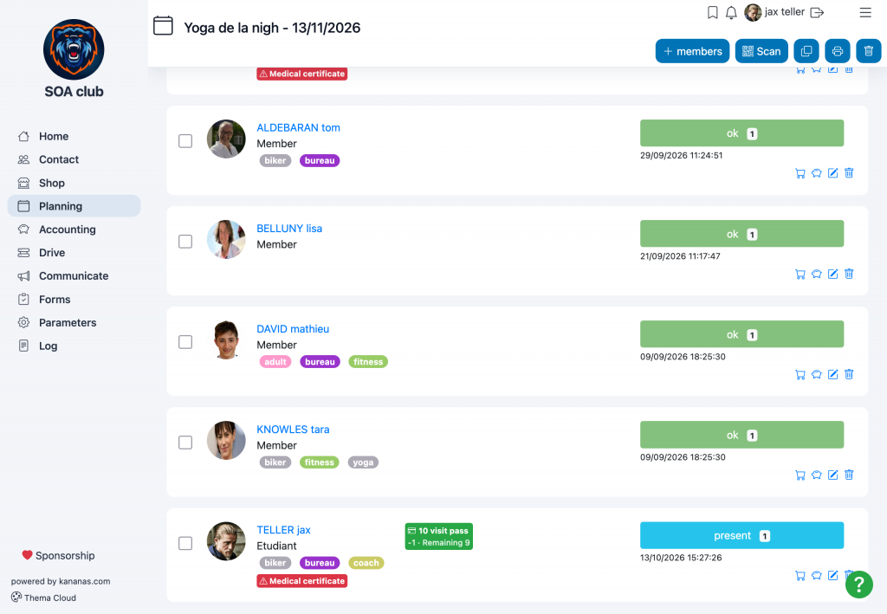The image size is (887, 614).
Task: Click ok status button for BELLUNY lisa
Action: (741, 234)
